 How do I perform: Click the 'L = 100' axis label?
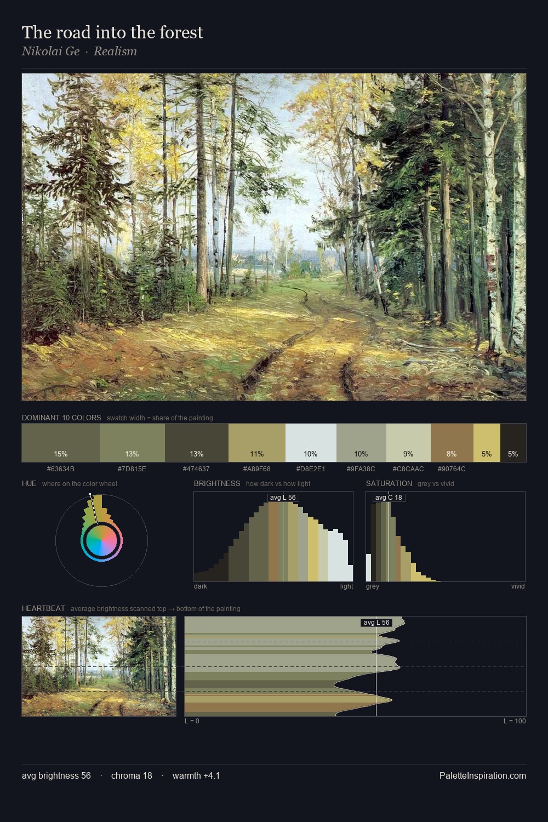click(x=515, y=721)
